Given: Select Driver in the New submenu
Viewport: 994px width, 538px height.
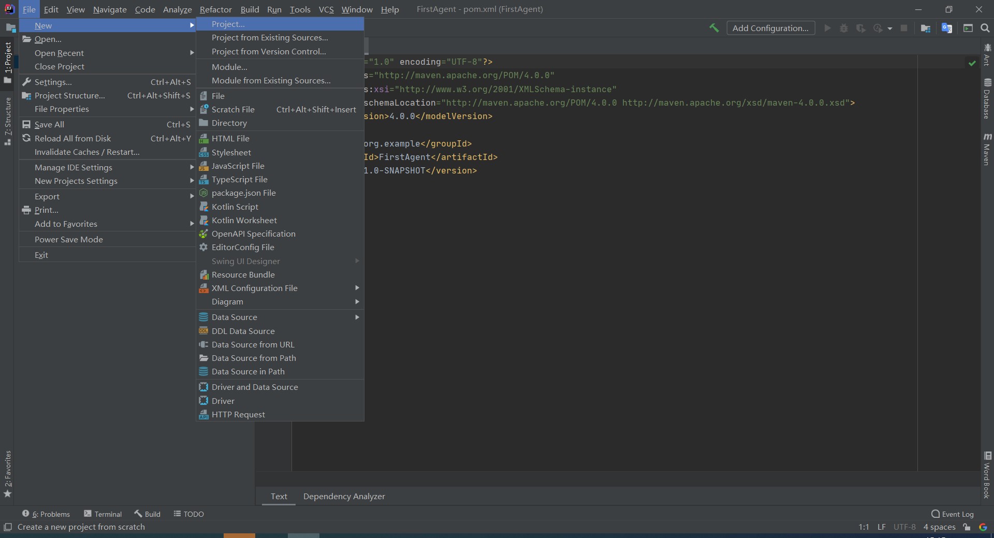Looking at the screenshot, I should [x=280, y=401].
